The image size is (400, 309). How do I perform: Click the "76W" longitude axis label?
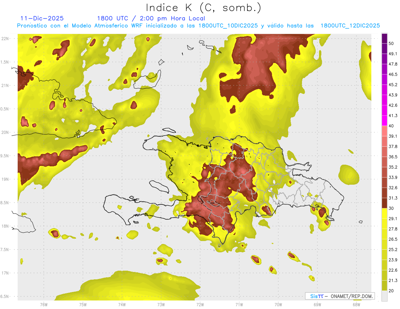44,304
